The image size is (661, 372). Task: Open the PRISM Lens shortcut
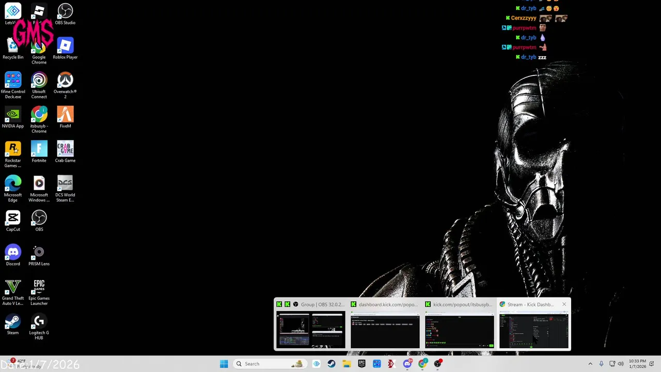(x=39, y=255)
